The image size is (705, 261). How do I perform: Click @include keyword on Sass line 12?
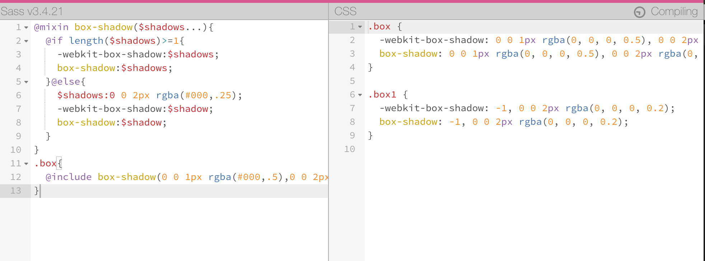pos(69,177)
